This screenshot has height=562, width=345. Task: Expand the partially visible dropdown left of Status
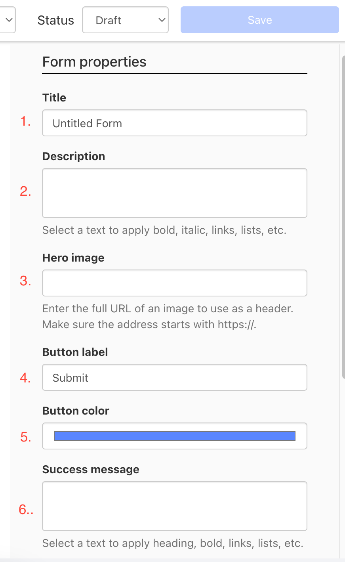[8, 20]
